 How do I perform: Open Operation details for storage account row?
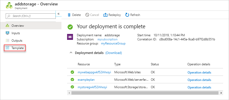(199, 87)
